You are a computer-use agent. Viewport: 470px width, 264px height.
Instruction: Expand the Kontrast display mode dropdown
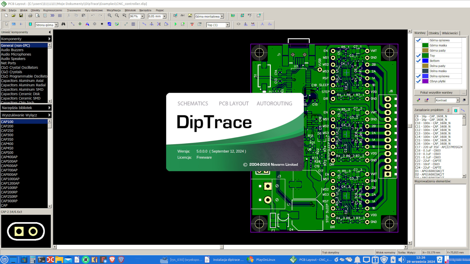click(457, 100)
